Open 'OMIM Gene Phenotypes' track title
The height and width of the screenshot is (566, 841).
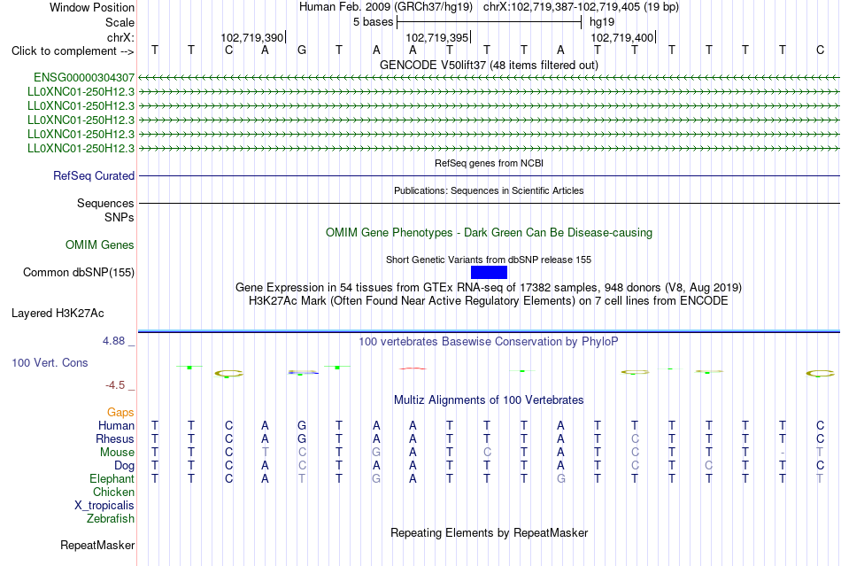489,233
